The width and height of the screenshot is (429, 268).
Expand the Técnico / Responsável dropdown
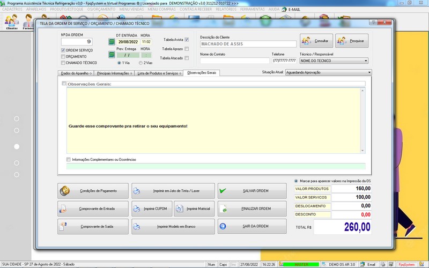click(366, 61)
